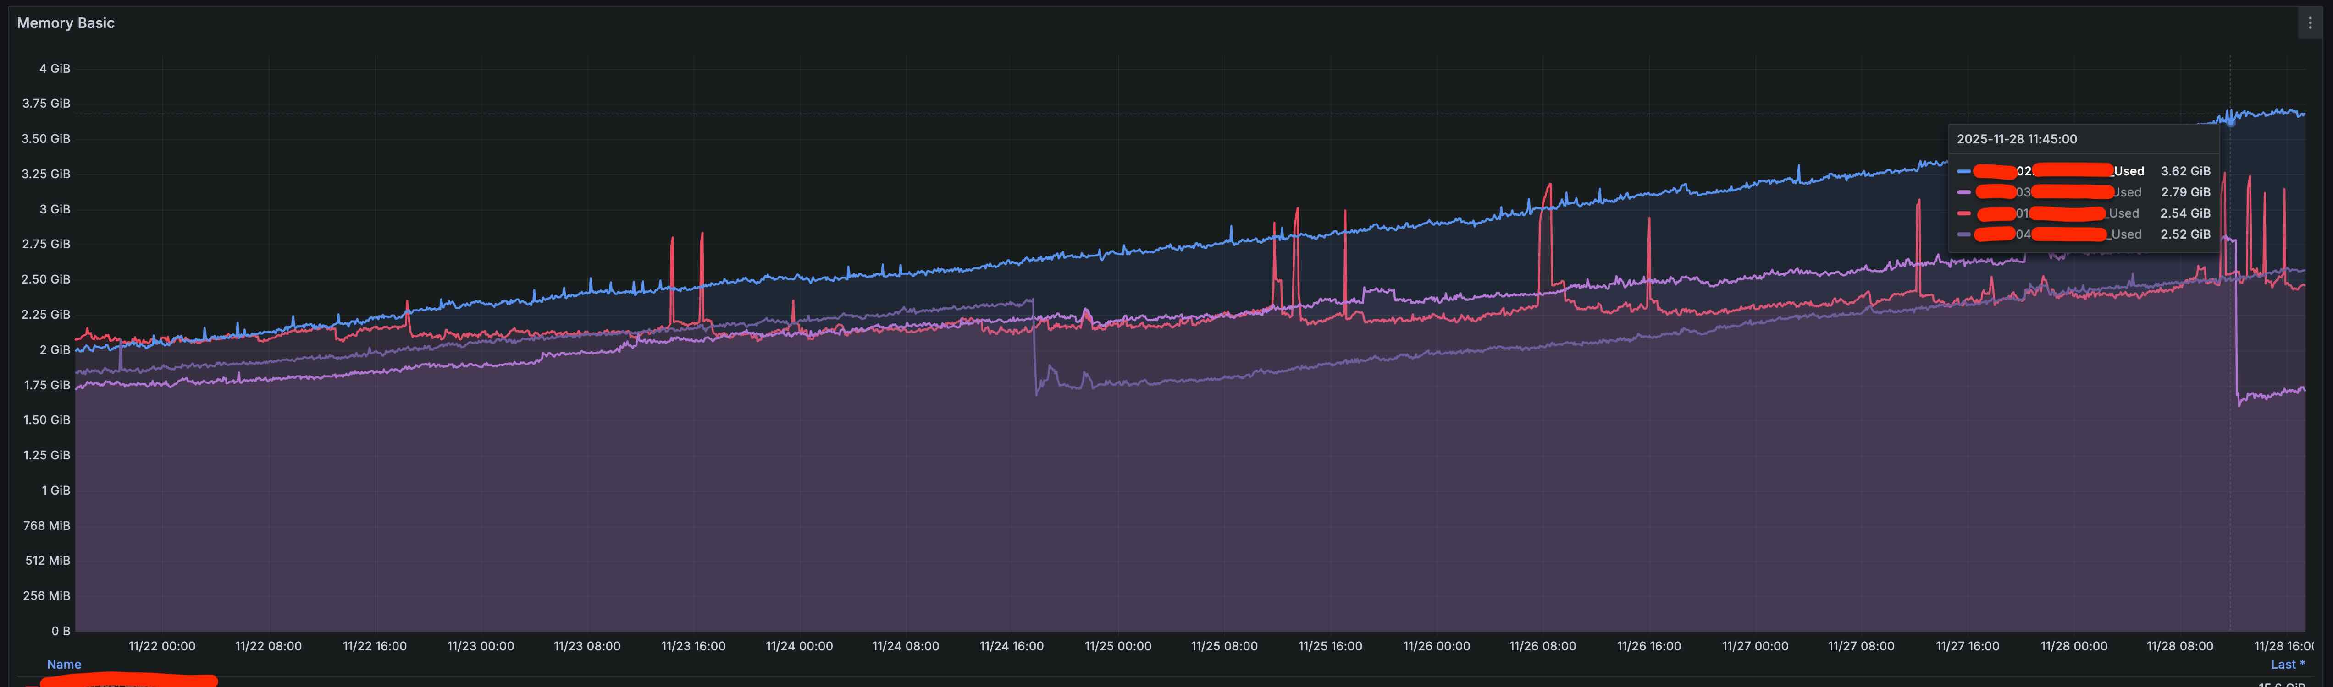Click the 2 GiB y-axis label
The height and width of the screenshot is (687, 2333).
55,349
